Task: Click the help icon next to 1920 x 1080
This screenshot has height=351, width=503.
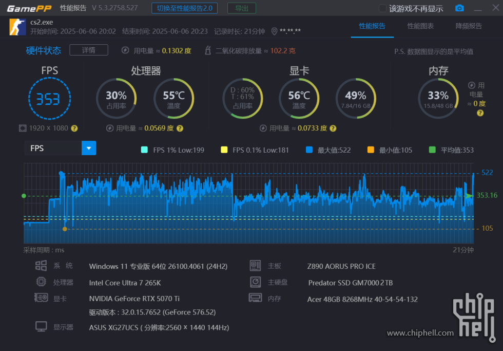Action: [74, 128]
